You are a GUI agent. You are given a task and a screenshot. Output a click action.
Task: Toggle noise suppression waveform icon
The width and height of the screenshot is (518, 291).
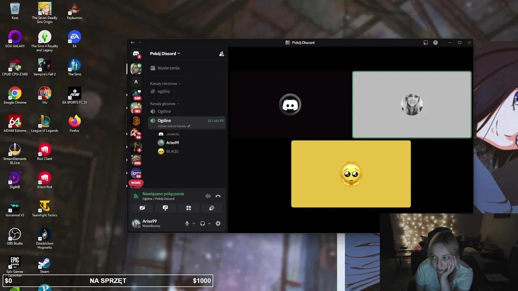click(x=208, y=196)
